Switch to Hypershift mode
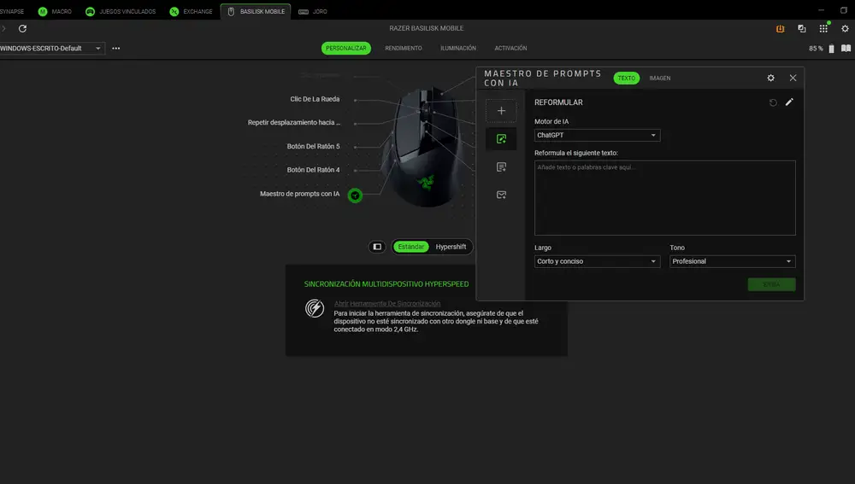855x484 pixels. point(451,247)
